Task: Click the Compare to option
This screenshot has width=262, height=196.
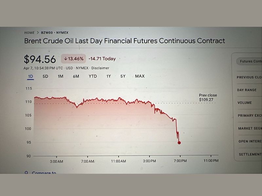Action: [44, 173]
